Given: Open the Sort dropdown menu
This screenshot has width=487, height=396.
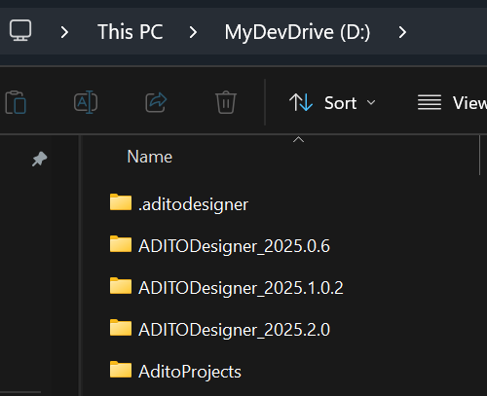Looking at the screenshot, I should point(332,103).
